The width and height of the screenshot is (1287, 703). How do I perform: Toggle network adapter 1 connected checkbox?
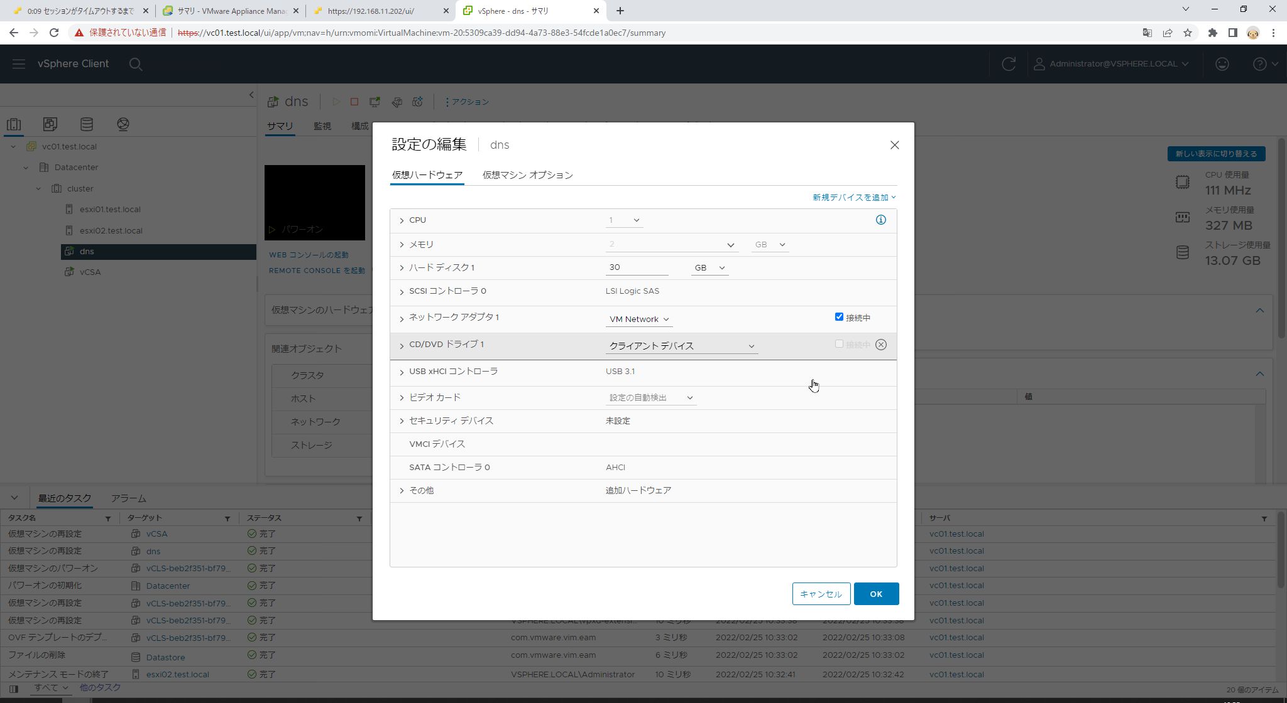(839, 317)
